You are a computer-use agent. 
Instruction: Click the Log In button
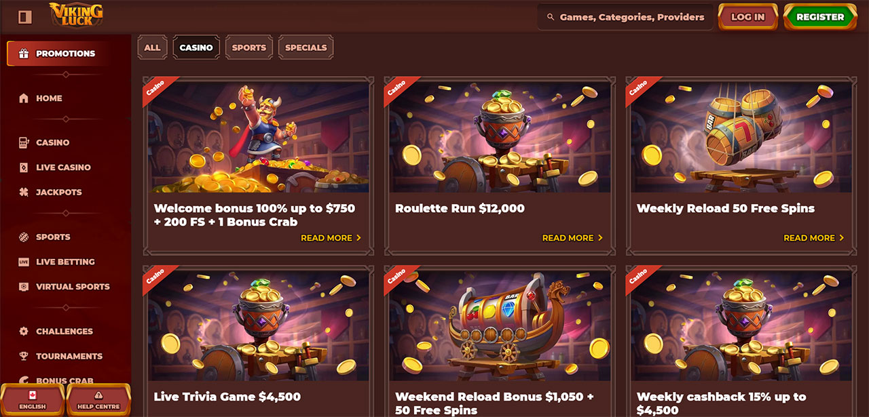(748, 17)
